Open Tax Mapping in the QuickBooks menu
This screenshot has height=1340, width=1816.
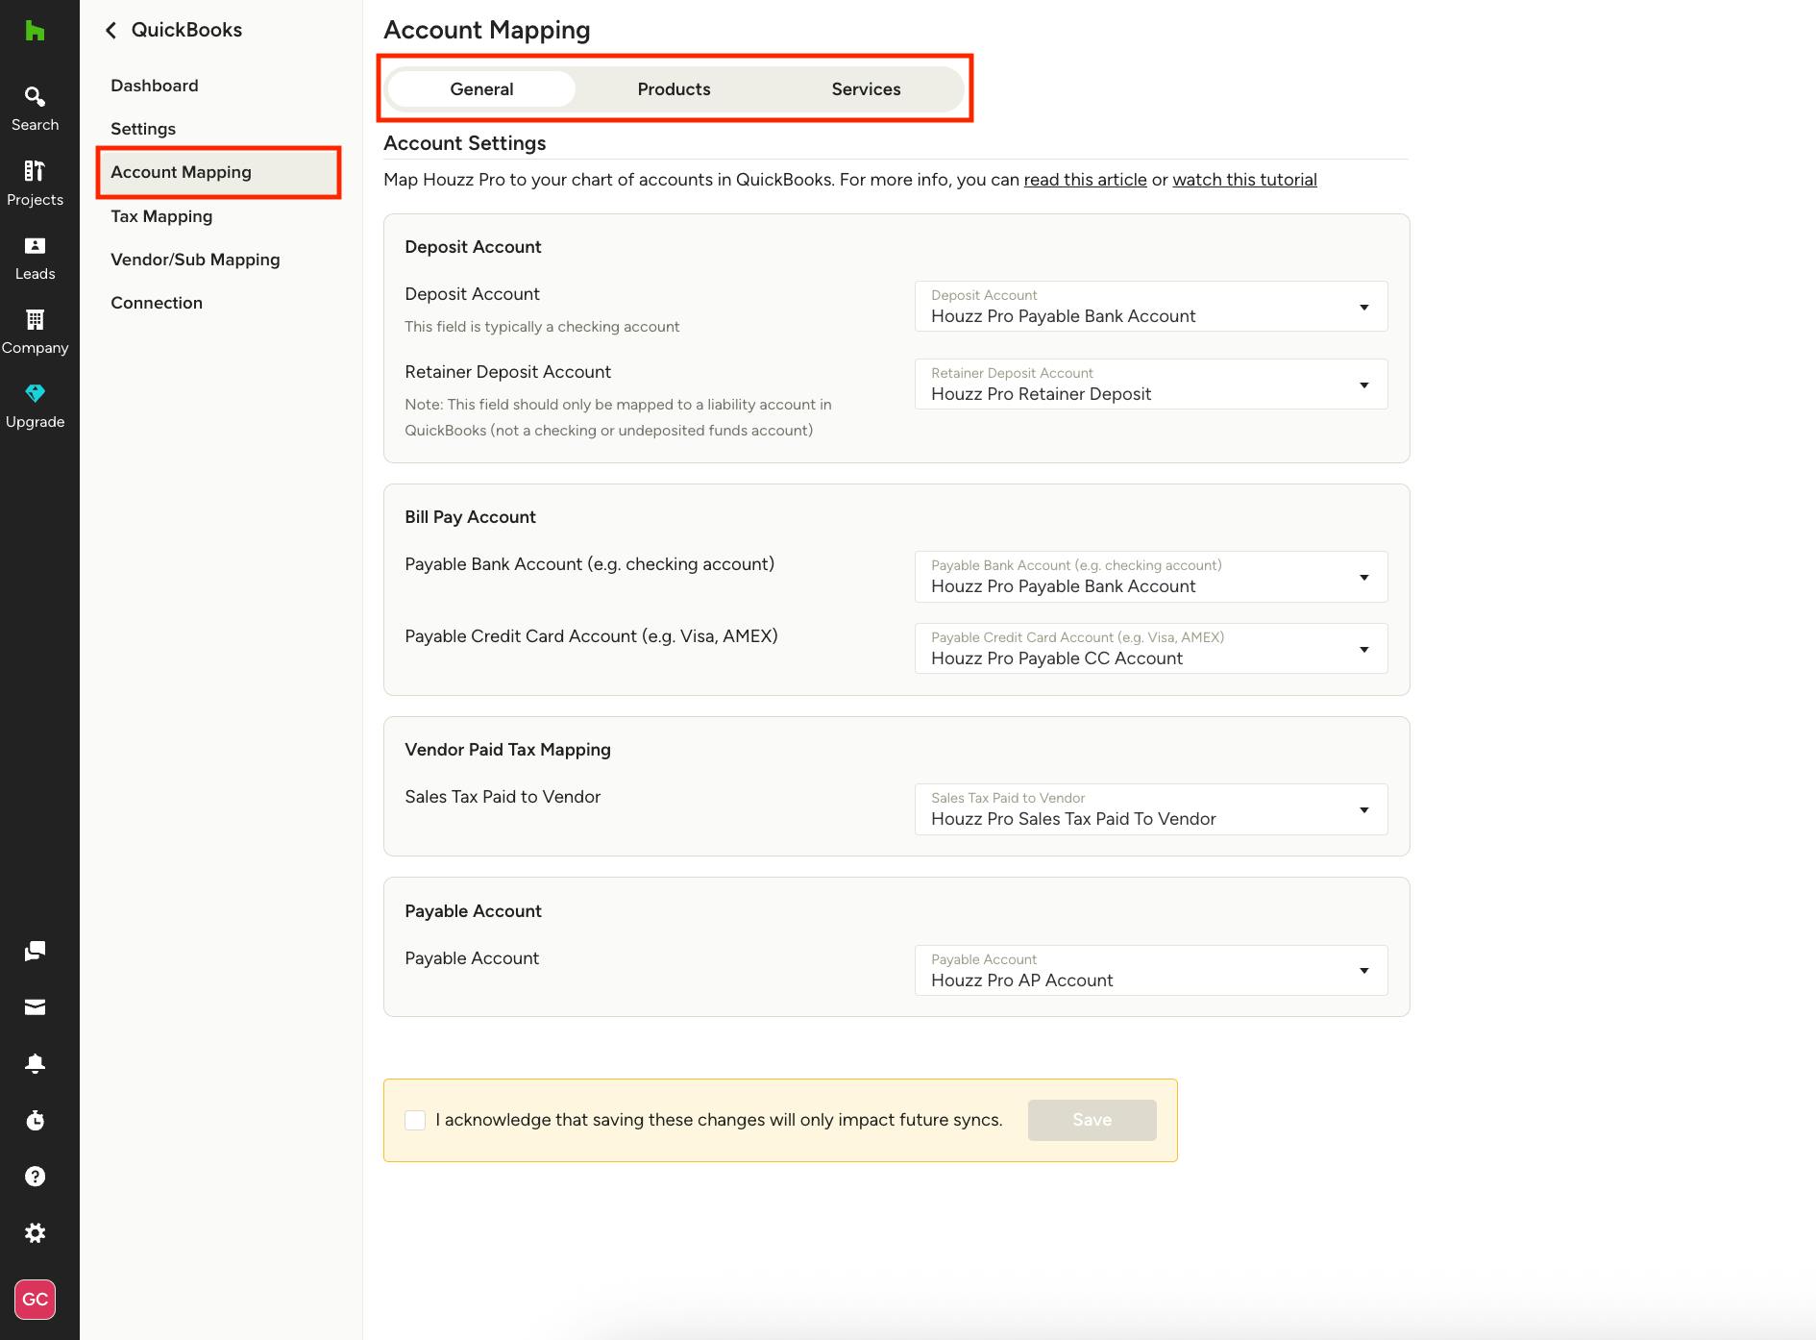tap(161, 216)
